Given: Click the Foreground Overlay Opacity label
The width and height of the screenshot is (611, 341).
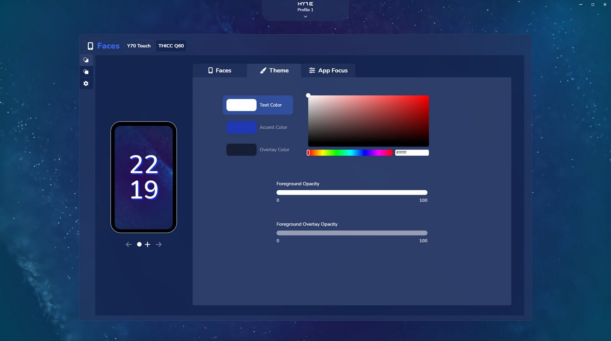Looking at the screenshot, I should pos(307,224).
